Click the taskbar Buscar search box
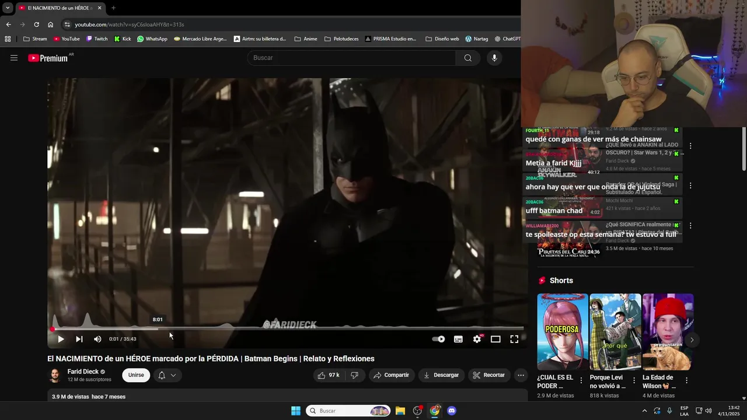Screen dimensions: 747x420 coord(348,411)
